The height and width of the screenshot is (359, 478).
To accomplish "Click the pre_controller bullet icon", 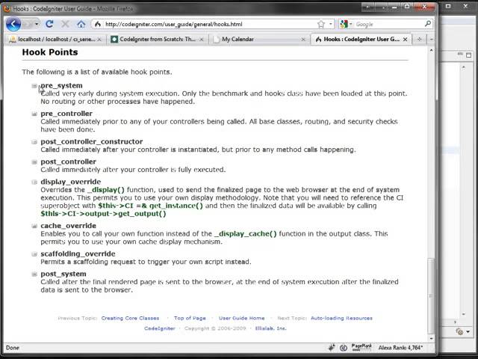I will [34, 114].
